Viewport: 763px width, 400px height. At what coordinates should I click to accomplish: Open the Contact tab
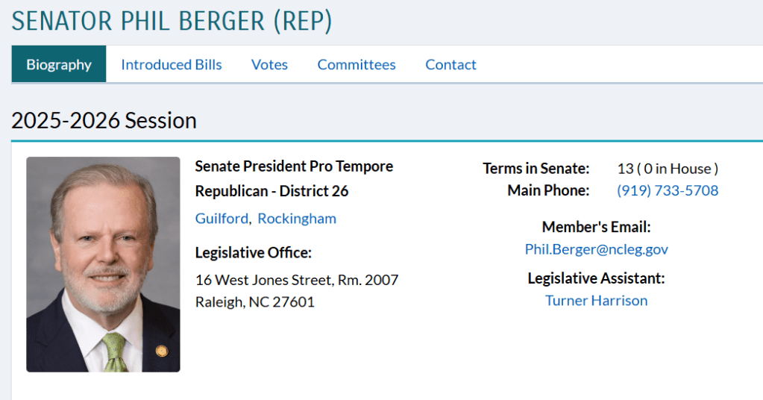450,64
